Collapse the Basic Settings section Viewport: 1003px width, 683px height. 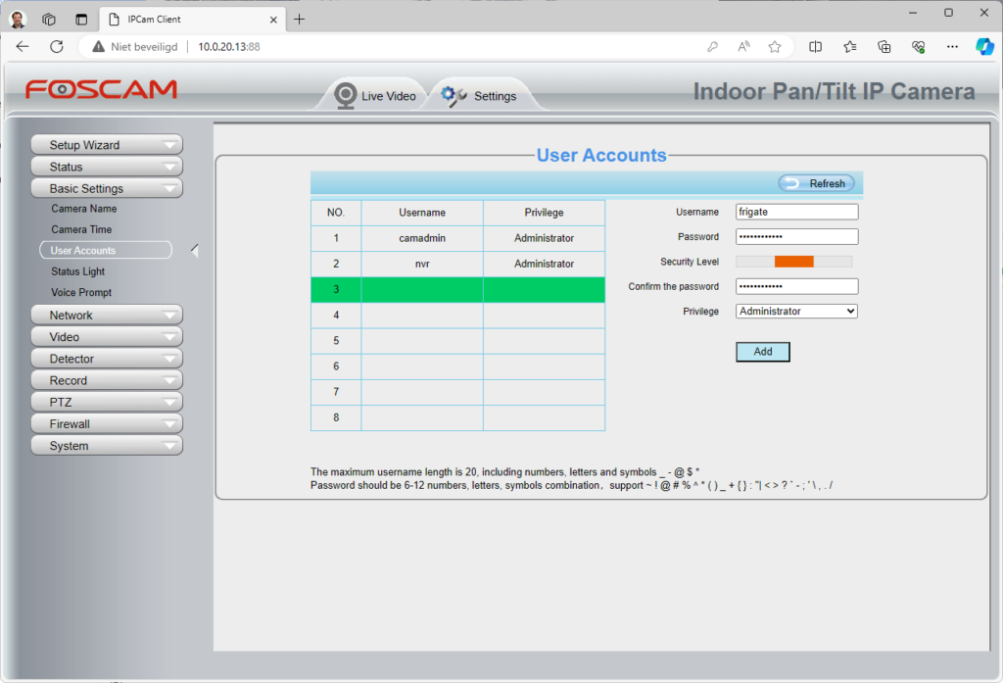pyautogui.click(x=107, y=188)
